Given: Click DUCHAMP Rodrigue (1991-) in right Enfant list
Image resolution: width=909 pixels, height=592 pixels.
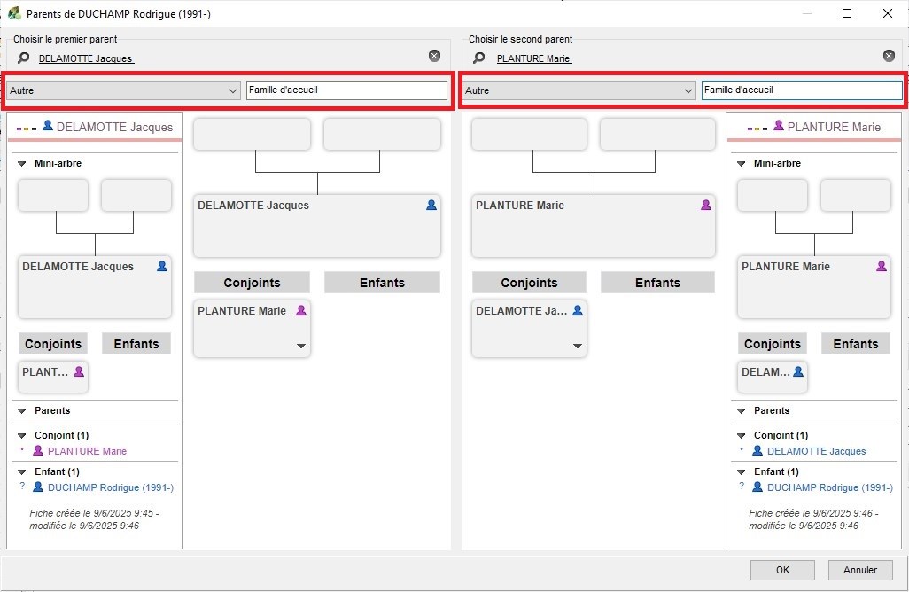Looking at the screenshot, I should click(830, 487).
